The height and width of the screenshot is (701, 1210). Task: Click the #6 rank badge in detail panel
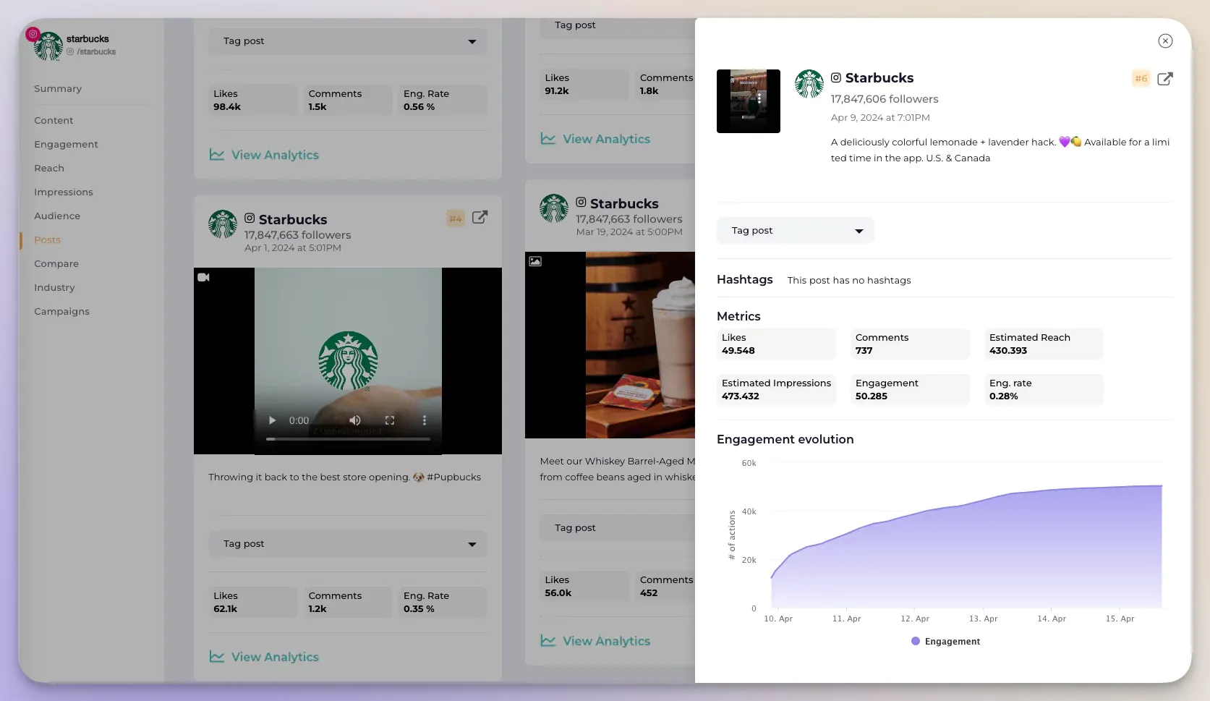coord(1141,79)
